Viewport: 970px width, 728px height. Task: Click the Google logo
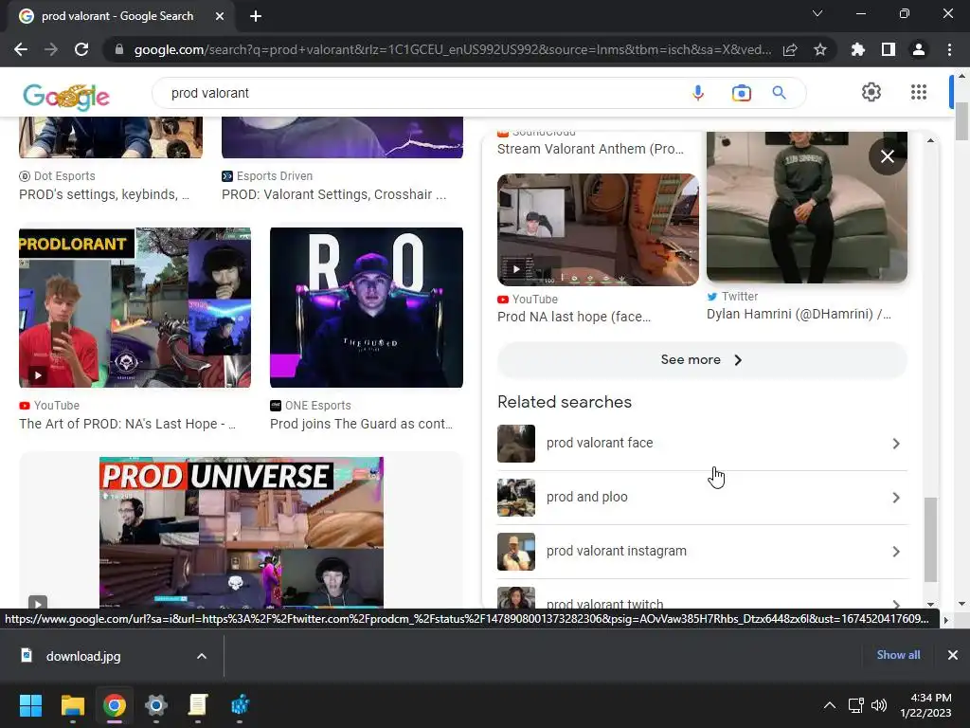coord(66,96)
